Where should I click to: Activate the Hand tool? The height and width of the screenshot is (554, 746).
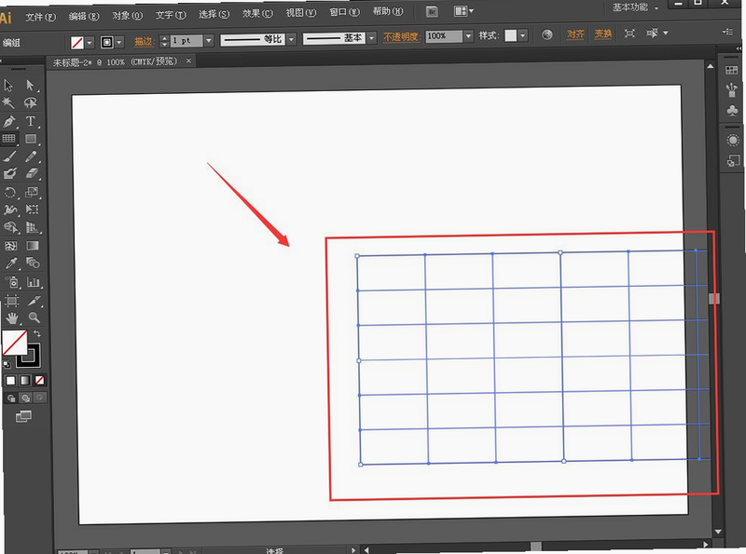click(12, 318)
